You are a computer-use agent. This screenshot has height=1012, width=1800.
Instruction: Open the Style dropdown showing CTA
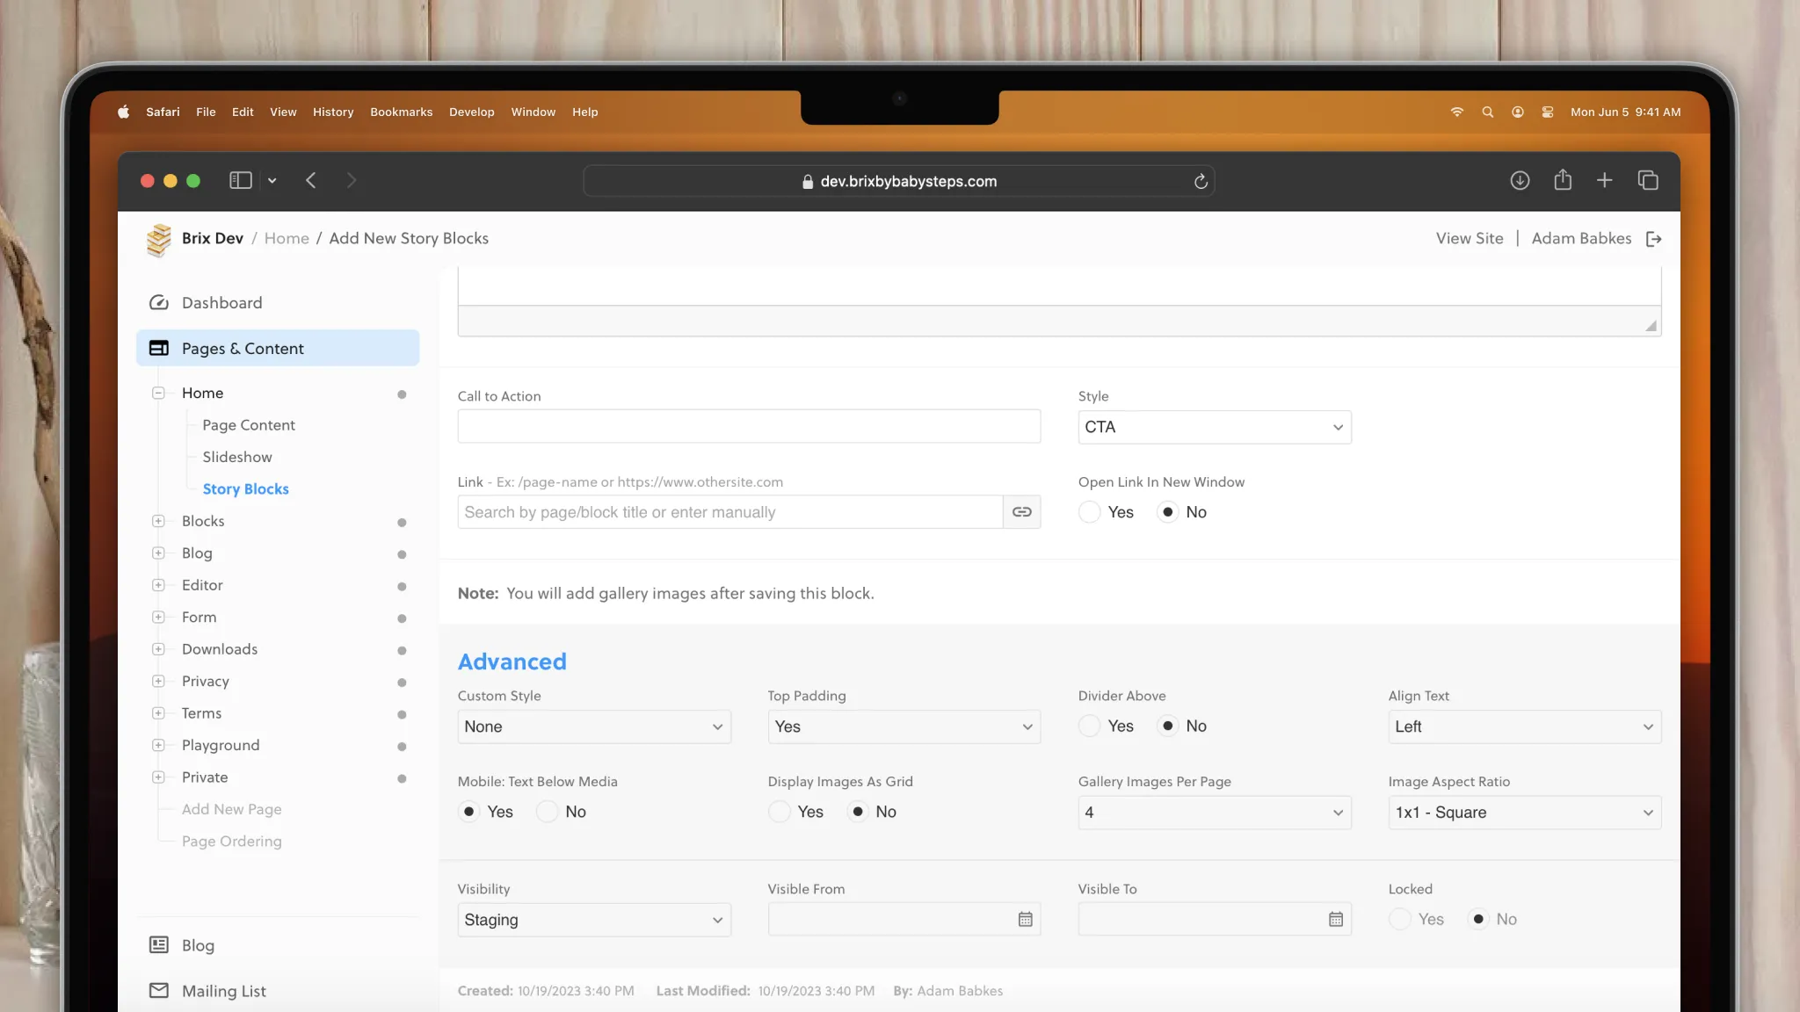pyautogui.click(x=1214, y=427)
